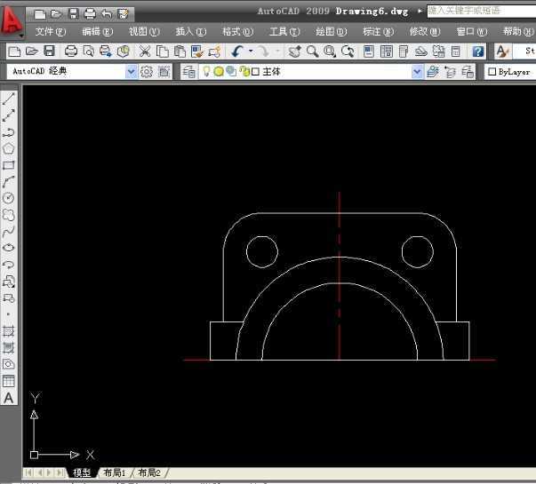Image resolution: width=536 pixels, height=484 pixels.
Task: Open the 工具 menu
Action: pos(284,32)
